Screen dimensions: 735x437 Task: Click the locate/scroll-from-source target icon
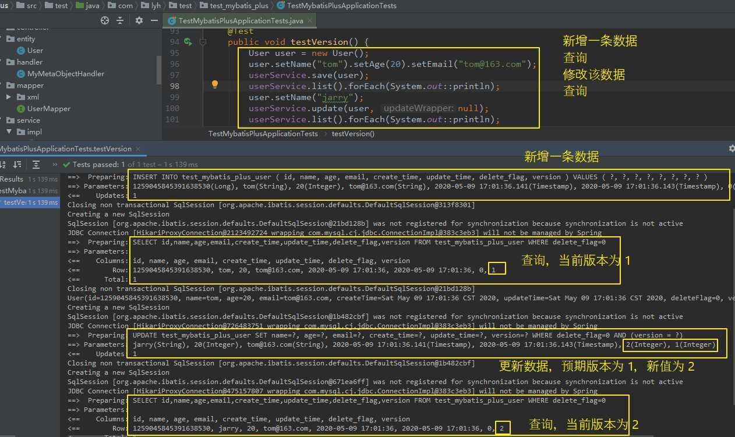pyautogui.click(x=105, y=20)
